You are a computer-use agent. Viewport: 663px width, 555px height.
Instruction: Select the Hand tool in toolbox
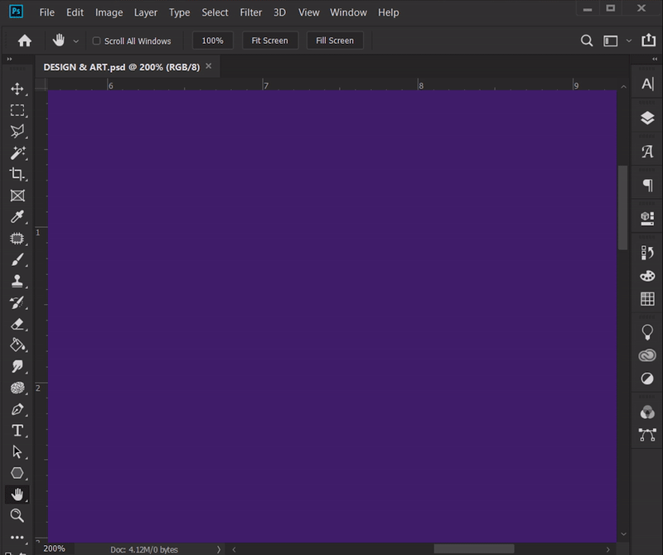(17, 495)
